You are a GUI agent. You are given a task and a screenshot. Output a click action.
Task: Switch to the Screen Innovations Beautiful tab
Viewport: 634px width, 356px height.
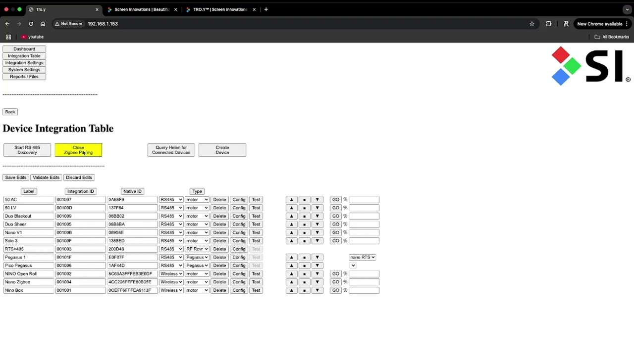pyautogui.click(x=142, y=9)
